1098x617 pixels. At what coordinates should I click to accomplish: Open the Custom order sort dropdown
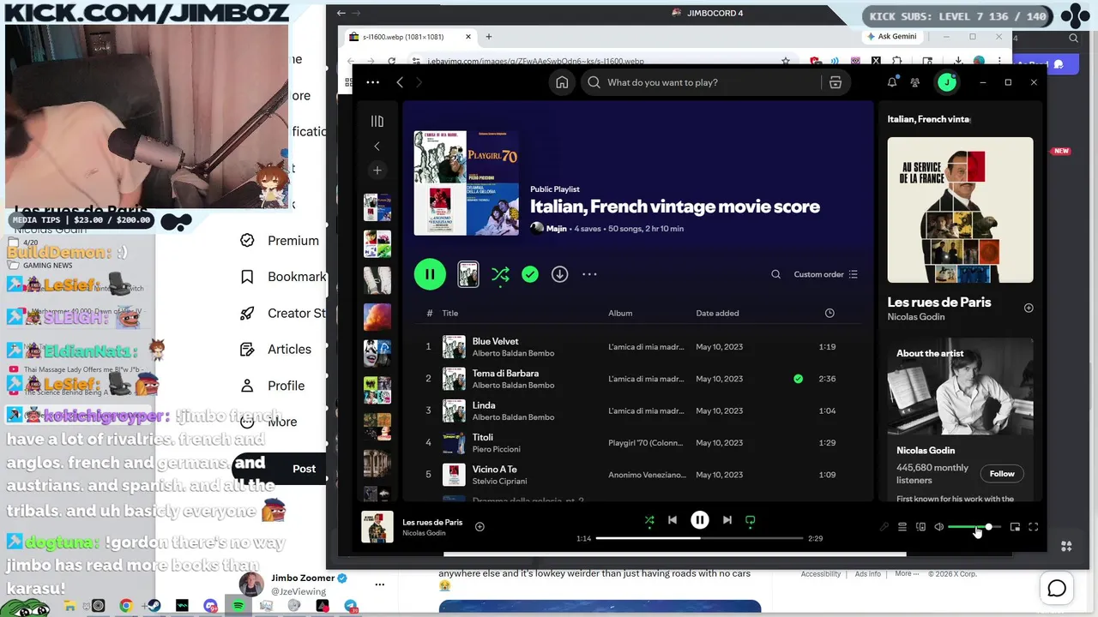825,274
